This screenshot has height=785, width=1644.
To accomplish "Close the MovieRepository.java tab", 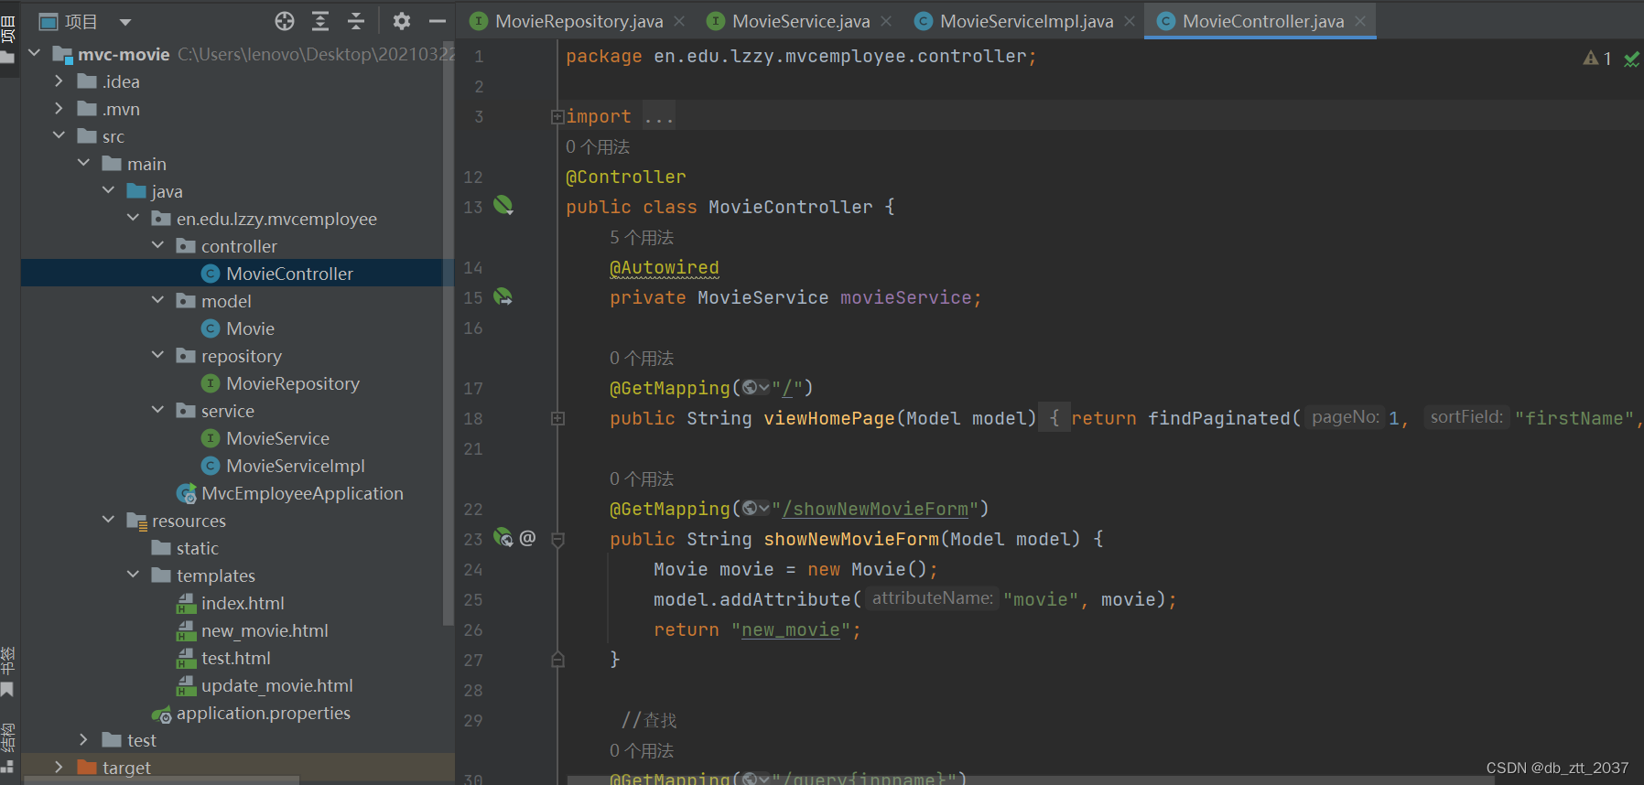I will [x=679, y=21].
